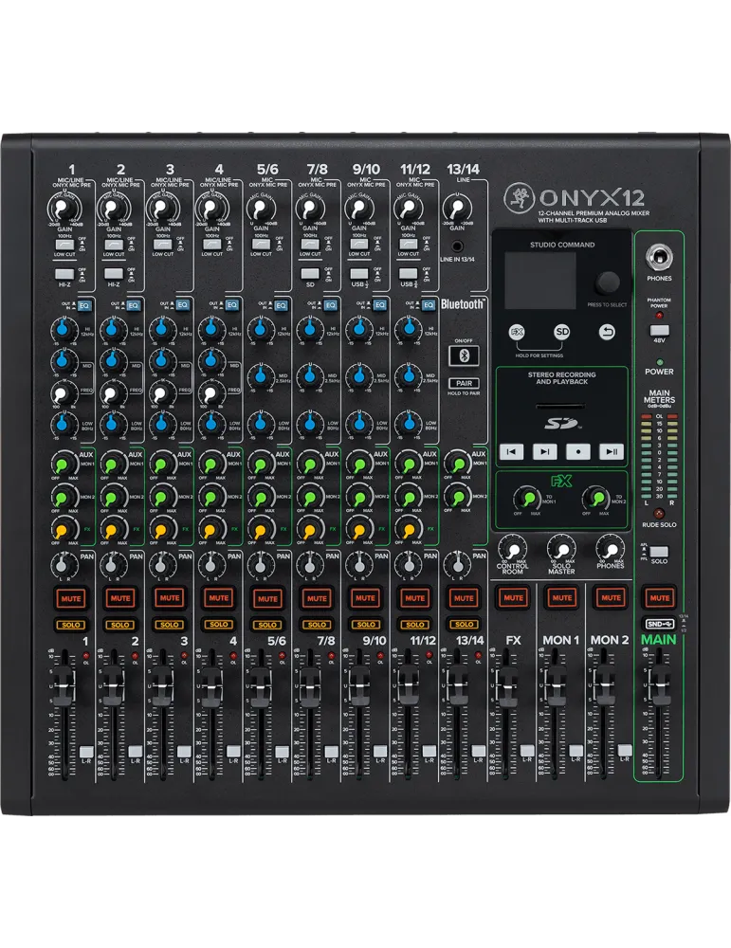Click the Studio Command display screen
The width and height of the screenshot is (731, 948).
tap(540, 281)
